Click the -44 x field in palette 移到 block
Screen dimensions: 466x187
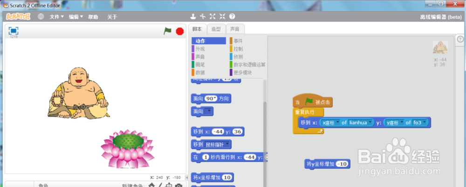pyautogui.click(x=219, y=132)
